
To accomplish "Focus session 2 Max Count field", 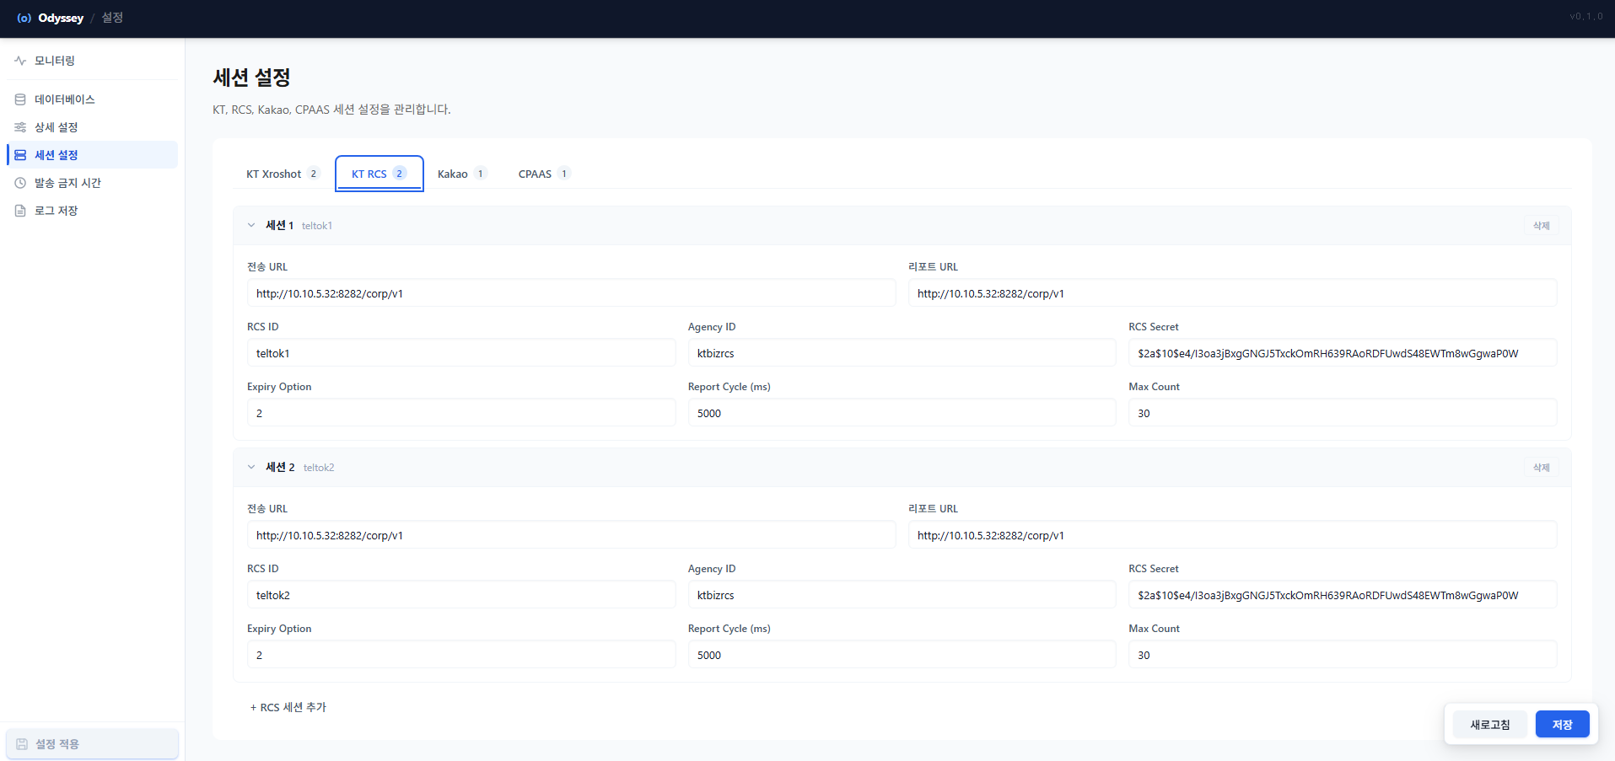I will [x=1343, y=655].
